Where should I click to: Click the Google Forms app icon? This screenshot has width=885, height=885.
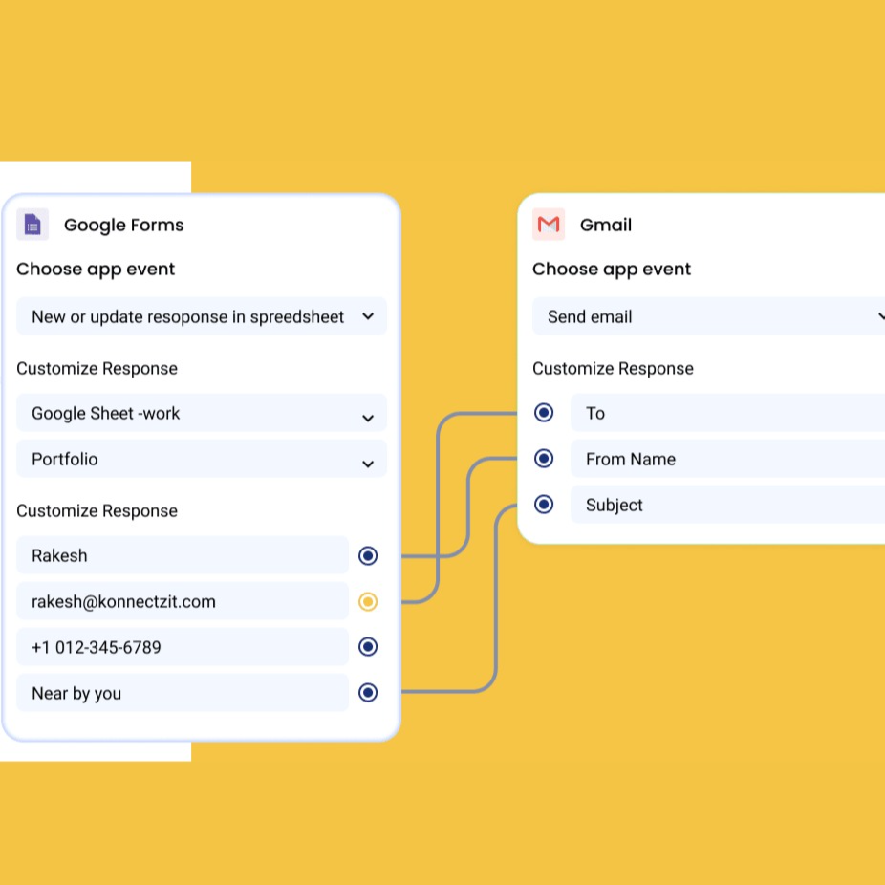[32, 224]
